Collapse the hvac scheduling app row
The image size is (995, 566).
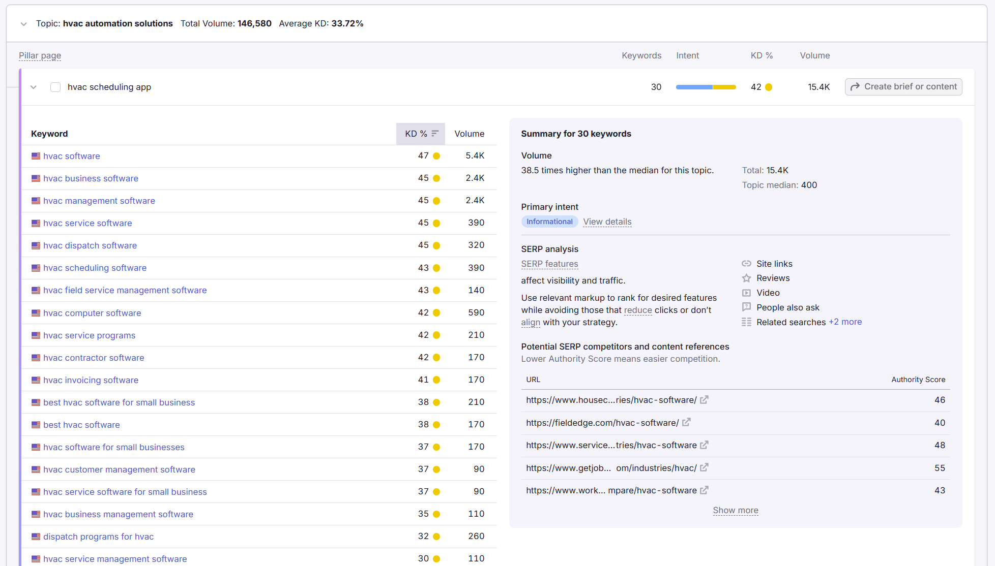click(x=34, y=87)
